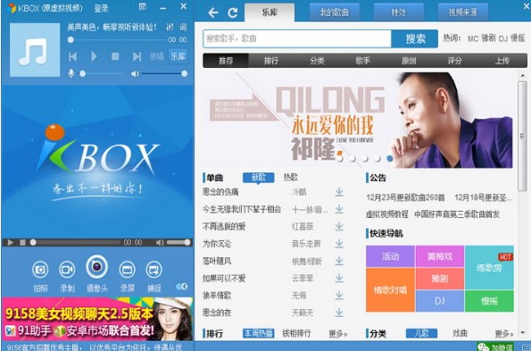Download the song 不再逃脱的爱
Screen dimensions: 531x351
pyautogui.click(x=339, y=226)
